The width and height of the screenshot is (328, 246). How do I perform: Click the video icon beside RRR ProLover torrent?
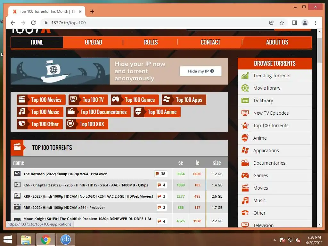pos(17,207)
